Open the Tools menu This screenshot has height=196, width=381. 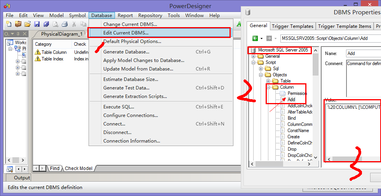pyautogui.click(x=174, y=15)
